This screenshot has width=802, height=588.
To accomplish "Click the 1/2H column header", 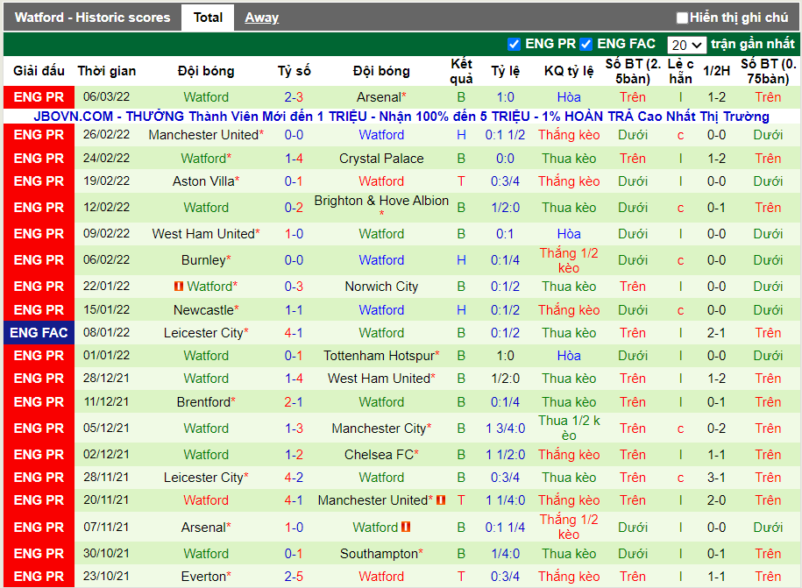I will 716,71.
